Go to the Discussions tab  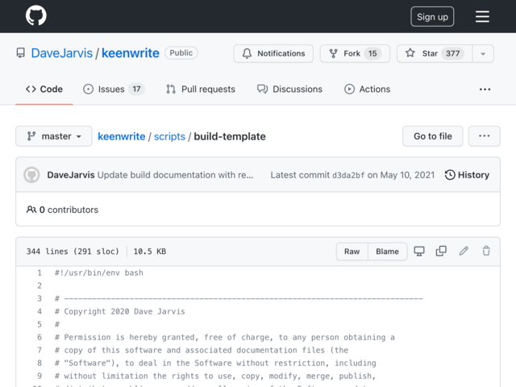point(289,89)
